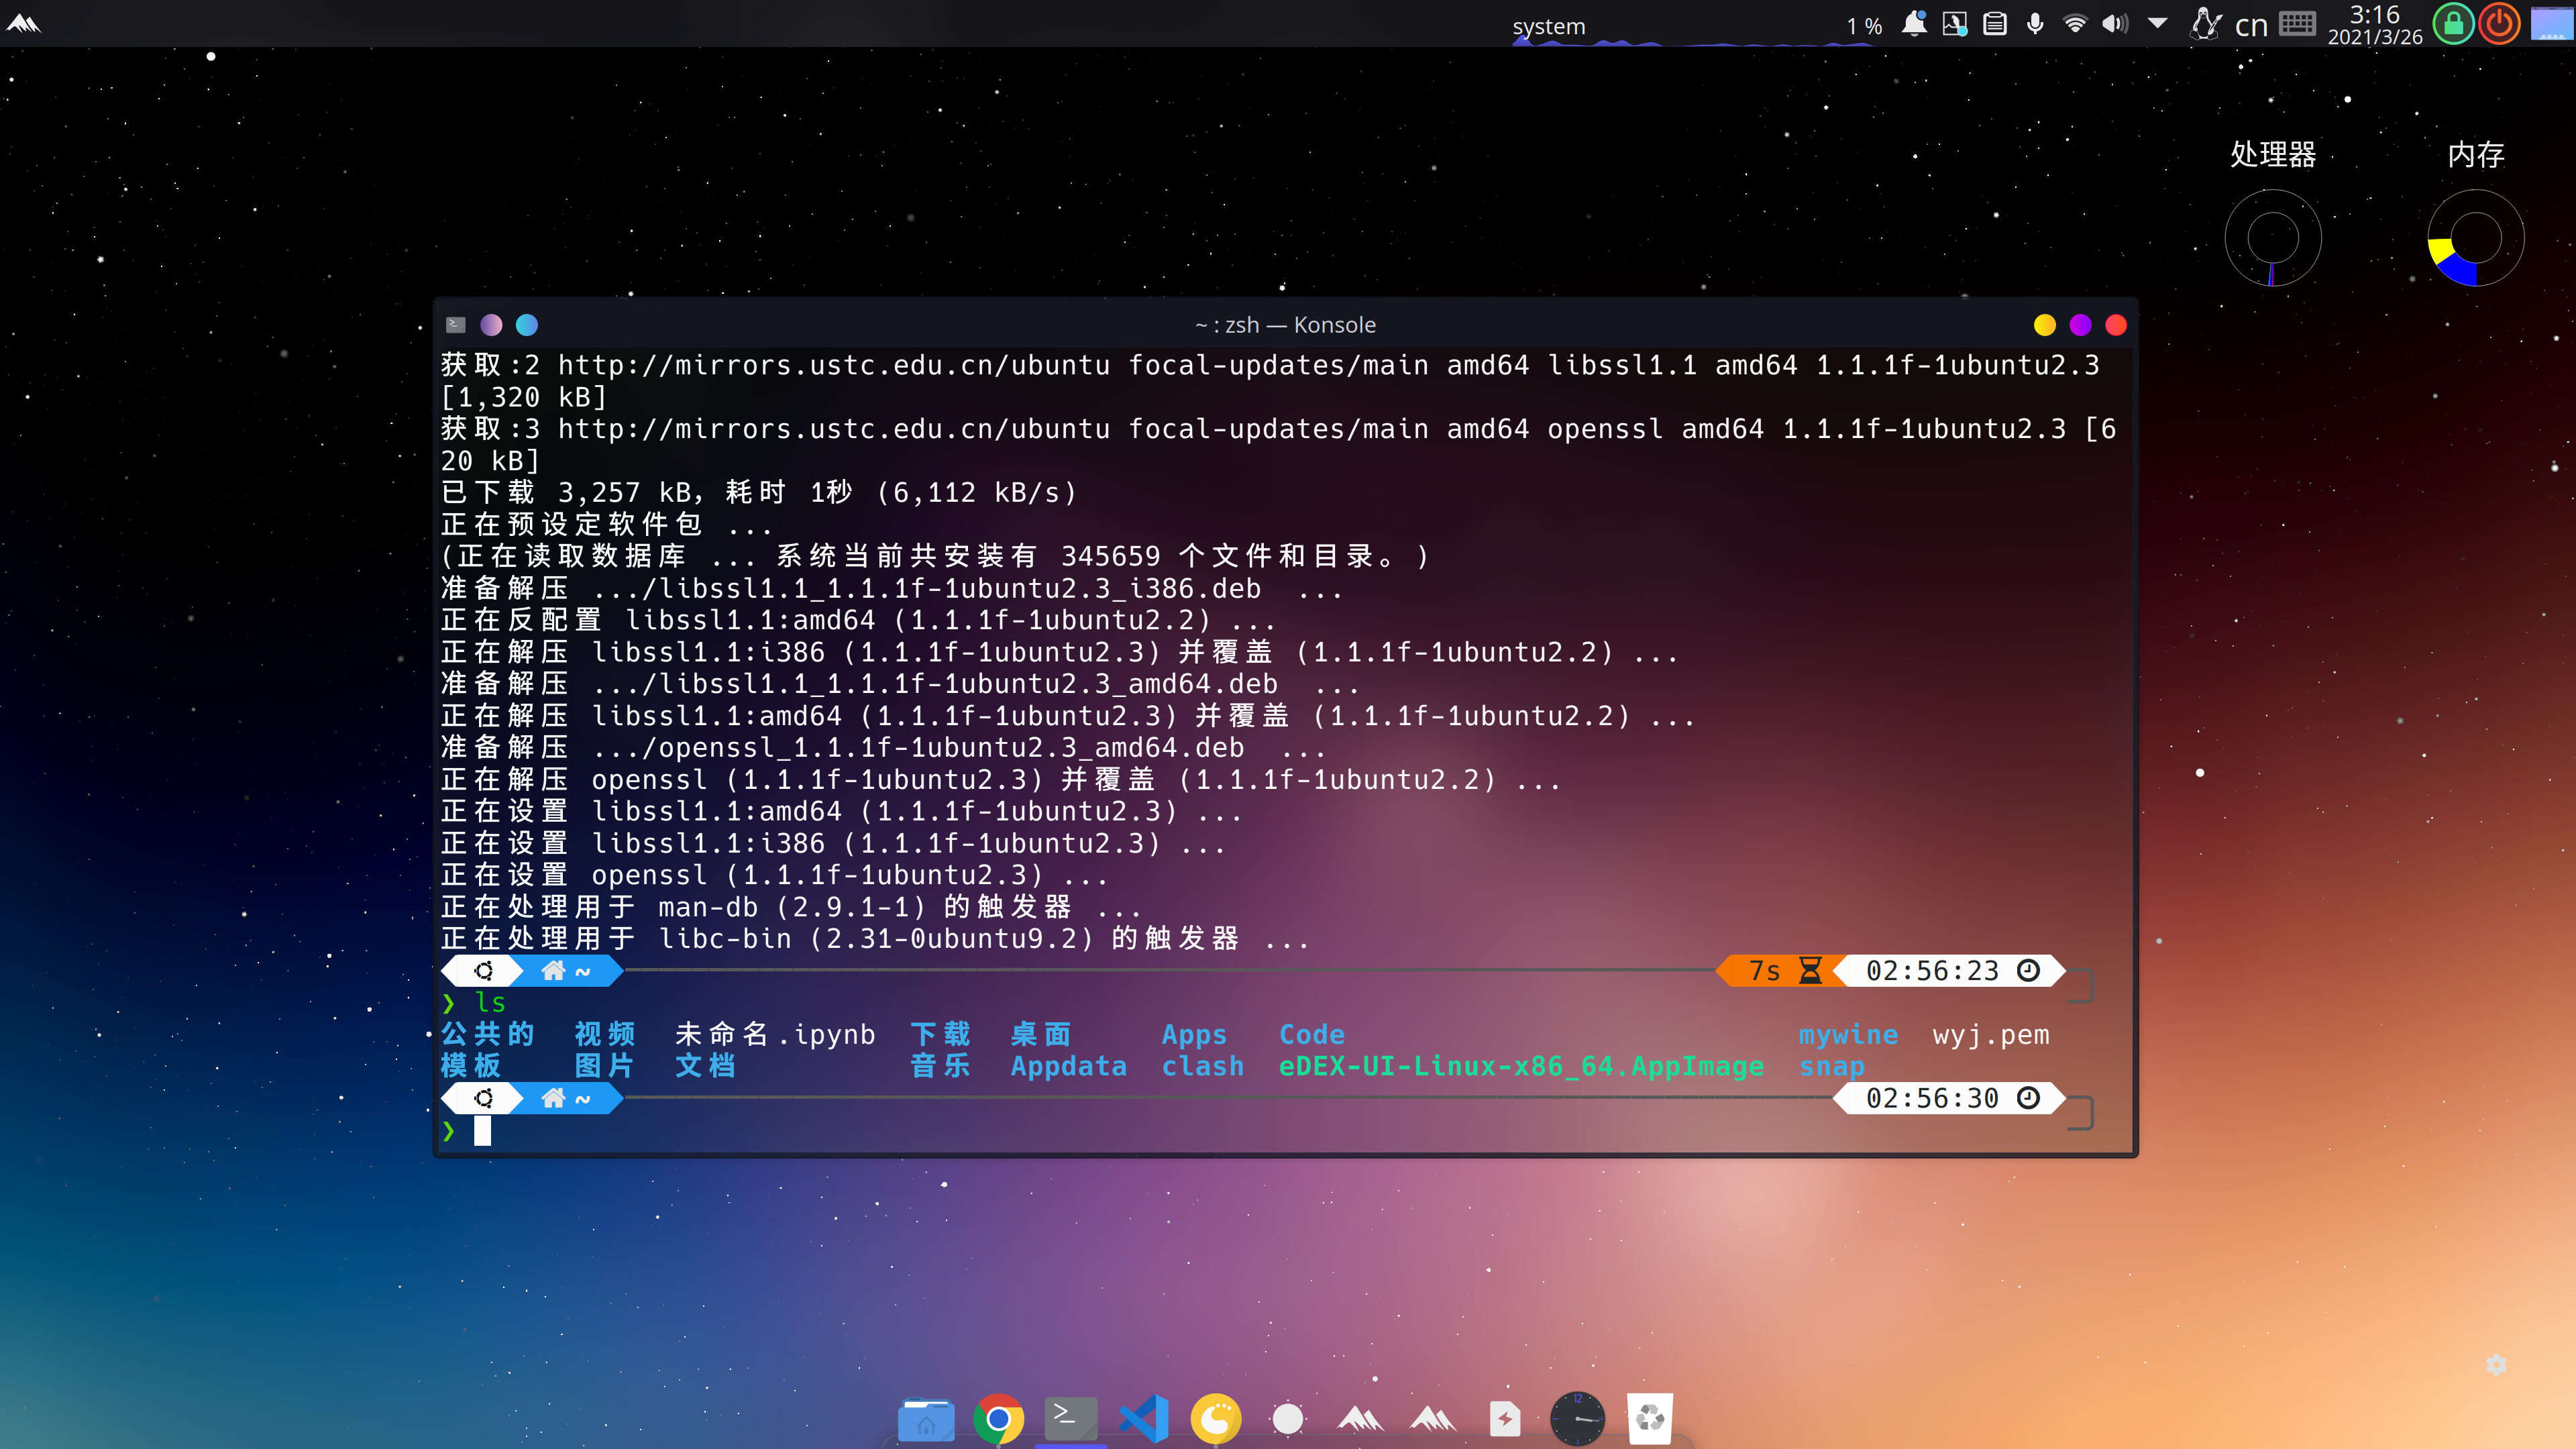
Task: Click the green lock screen button
Action: click(2453, 23)
